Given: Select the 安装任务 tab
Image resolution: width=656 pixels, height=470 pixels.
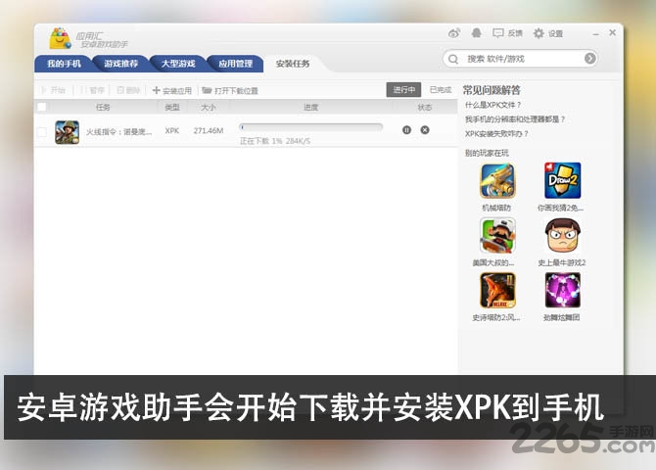Looking at the screenshot, I should click(x=293, y=64).
